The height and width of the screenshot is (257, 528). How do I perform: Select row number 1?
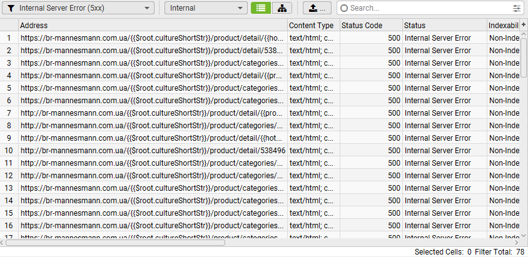coord(9,38)
